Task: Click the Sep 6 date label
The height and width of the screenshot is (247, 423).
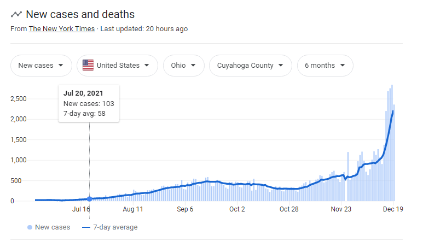Action: 185,209
